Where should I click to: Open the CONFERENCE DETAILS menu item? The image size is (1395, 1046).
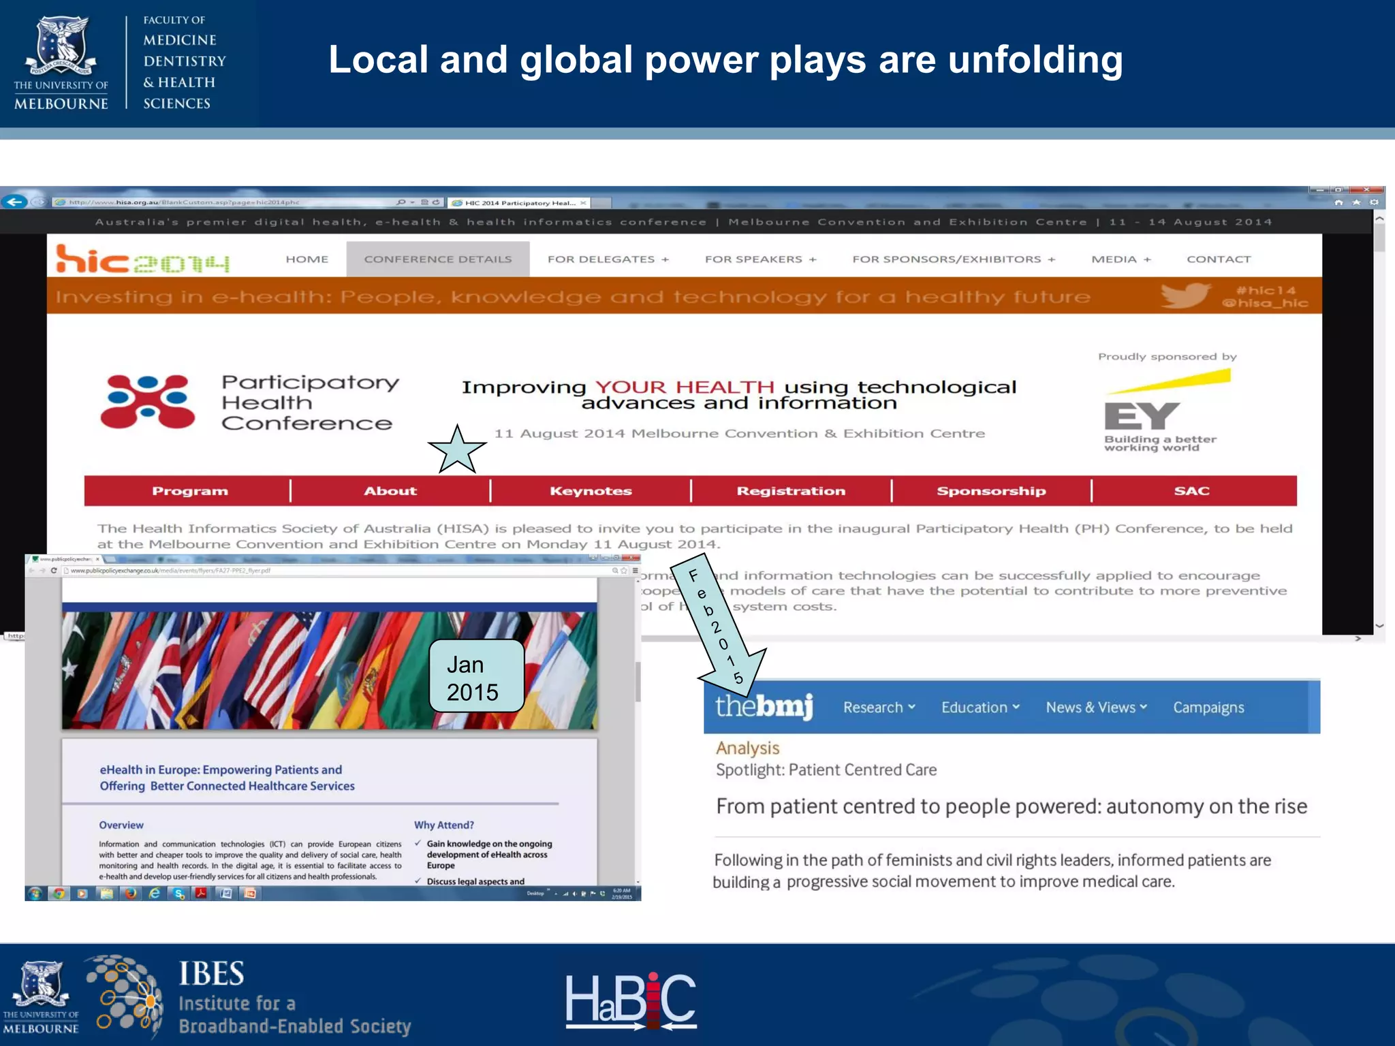[438, 259]
